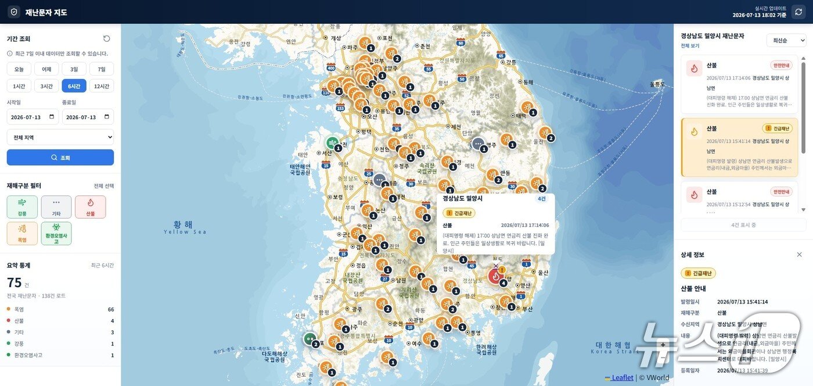Click the 시작일 date field
Image resolution: width=813 pixels, height=386 pixels.
tap(33, 117)
